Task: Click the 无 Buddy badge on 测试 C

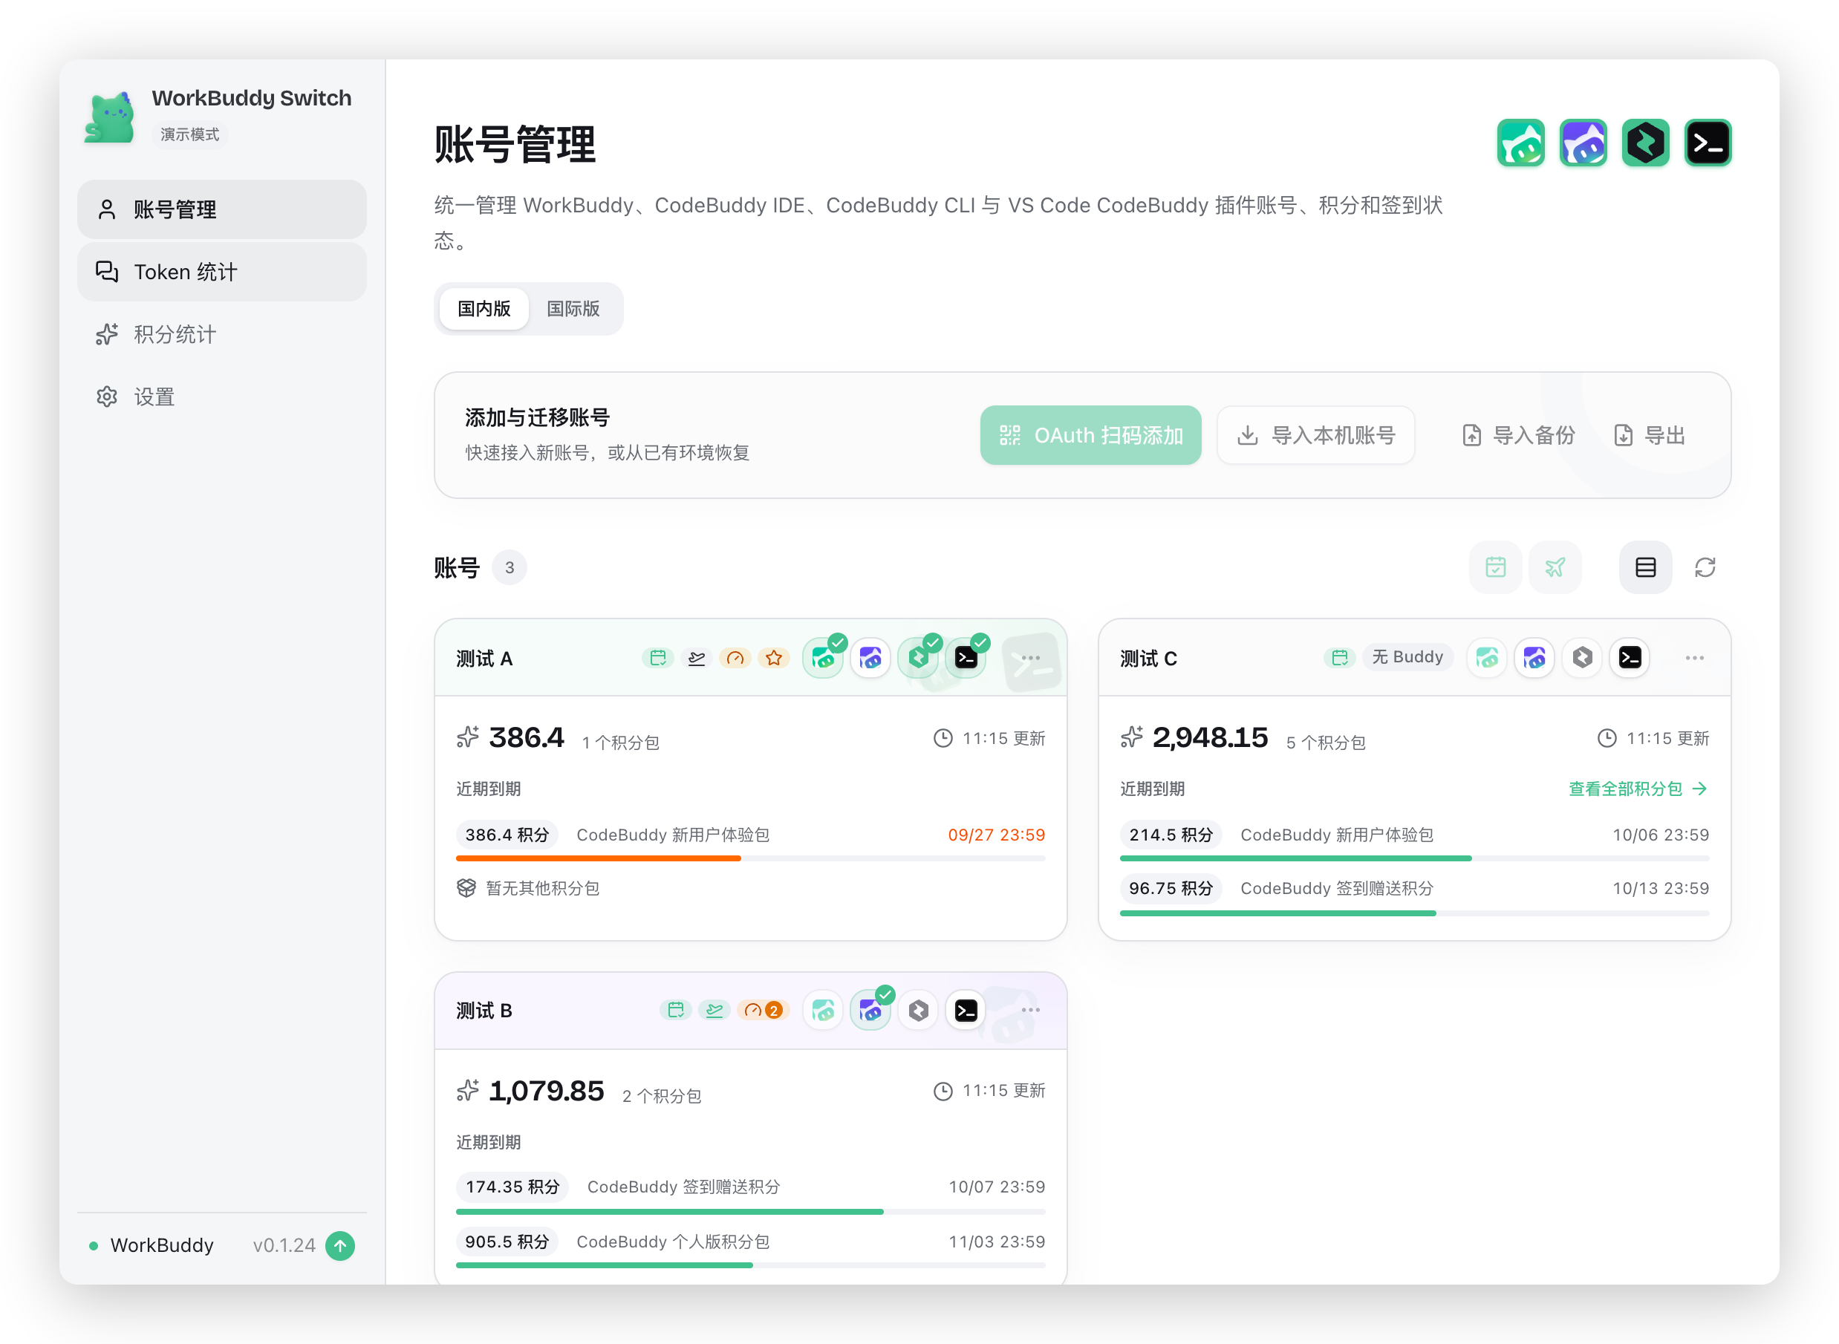Action: (x=1407, y=657)
